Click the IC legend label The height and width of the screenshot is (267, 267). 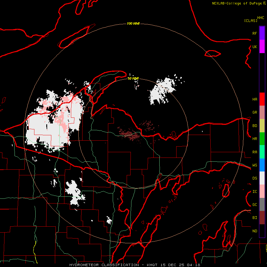pyautogui.click(x=255, y=192)
